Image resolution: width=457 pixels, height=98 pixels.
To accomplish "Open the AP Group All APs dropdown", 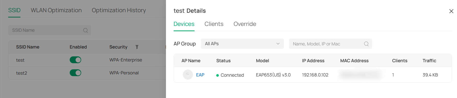I will coord(242,44).
